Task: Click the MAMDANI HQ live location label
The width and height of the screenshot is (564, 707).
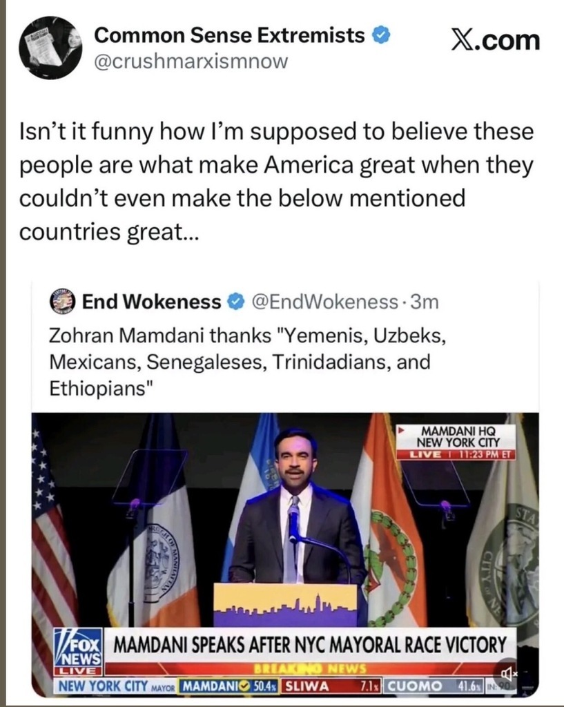Action: pos(458,440)
